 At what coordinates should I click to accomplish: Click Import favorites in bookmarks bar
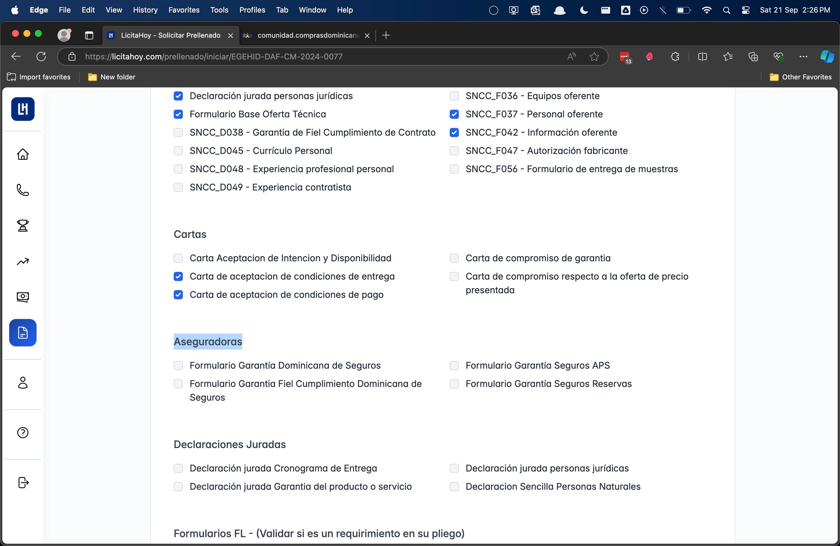coord(39,77)
